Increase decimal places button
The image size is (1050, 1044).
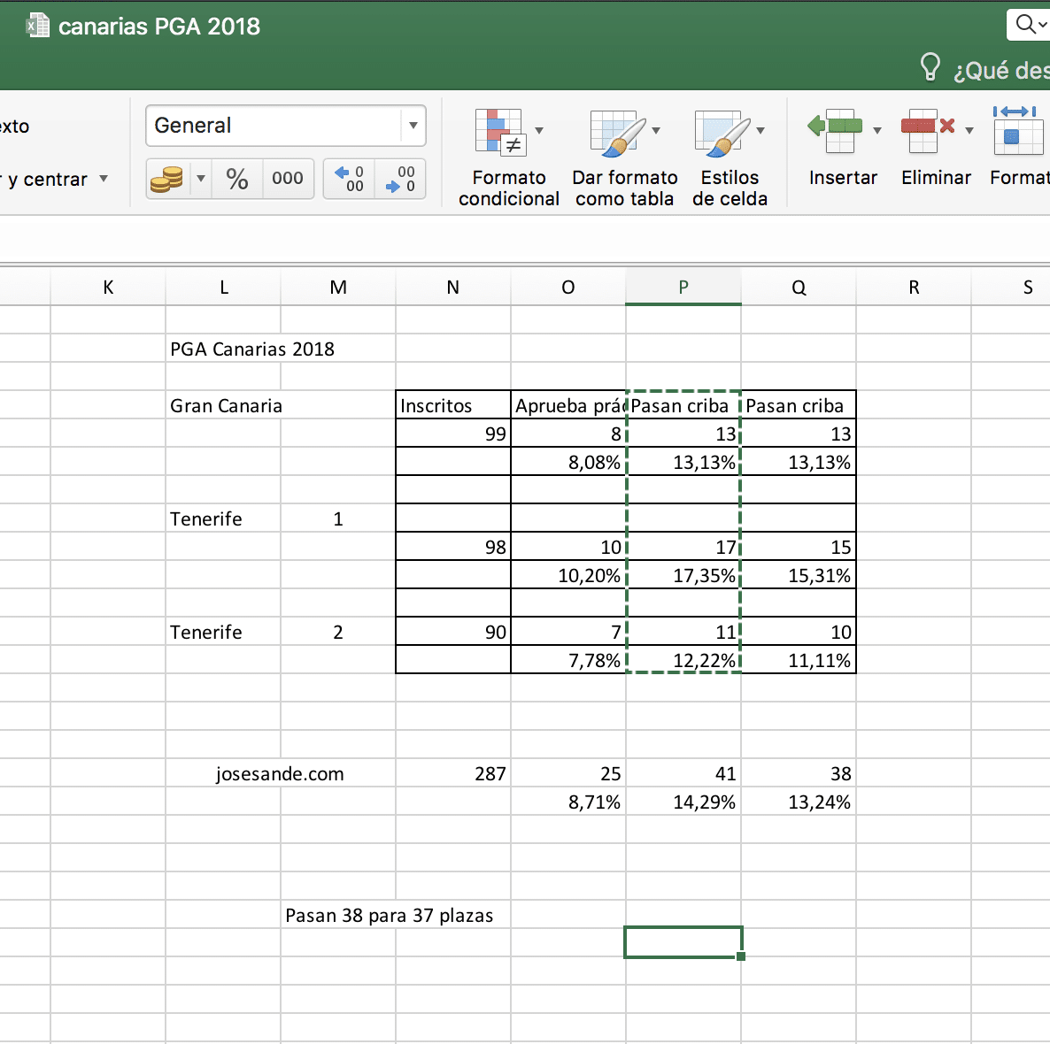(x=350, y=180)
